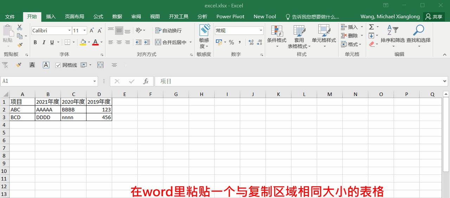The width and height of the screenshot is (450, 198).
Task: Click the A with border icon in quick toolbar
Action: pyautogui.click(x=46, y=65)
